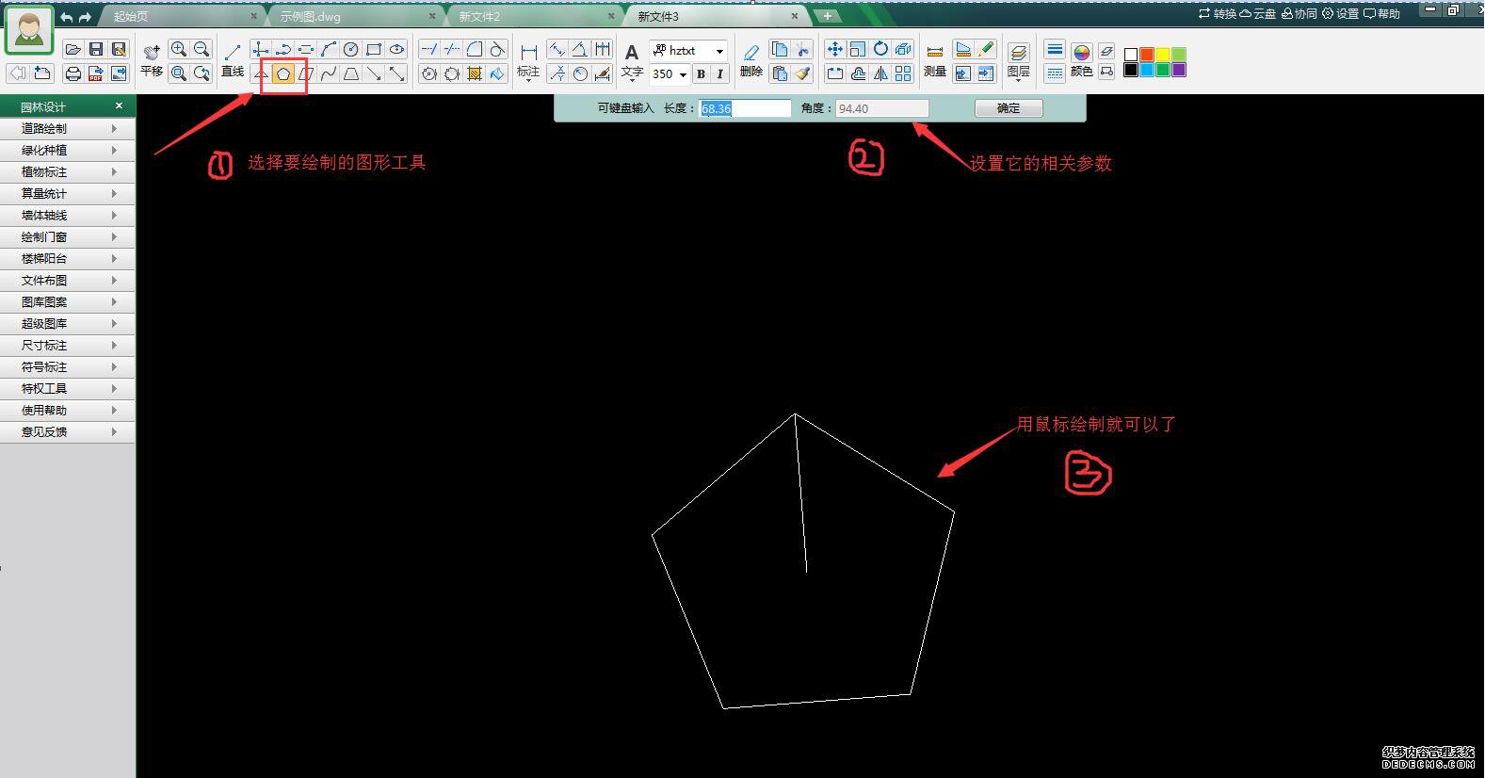Click the hatch fill pattern icon
This screenshot has height=778, width=1485.
tap(475, 73)
